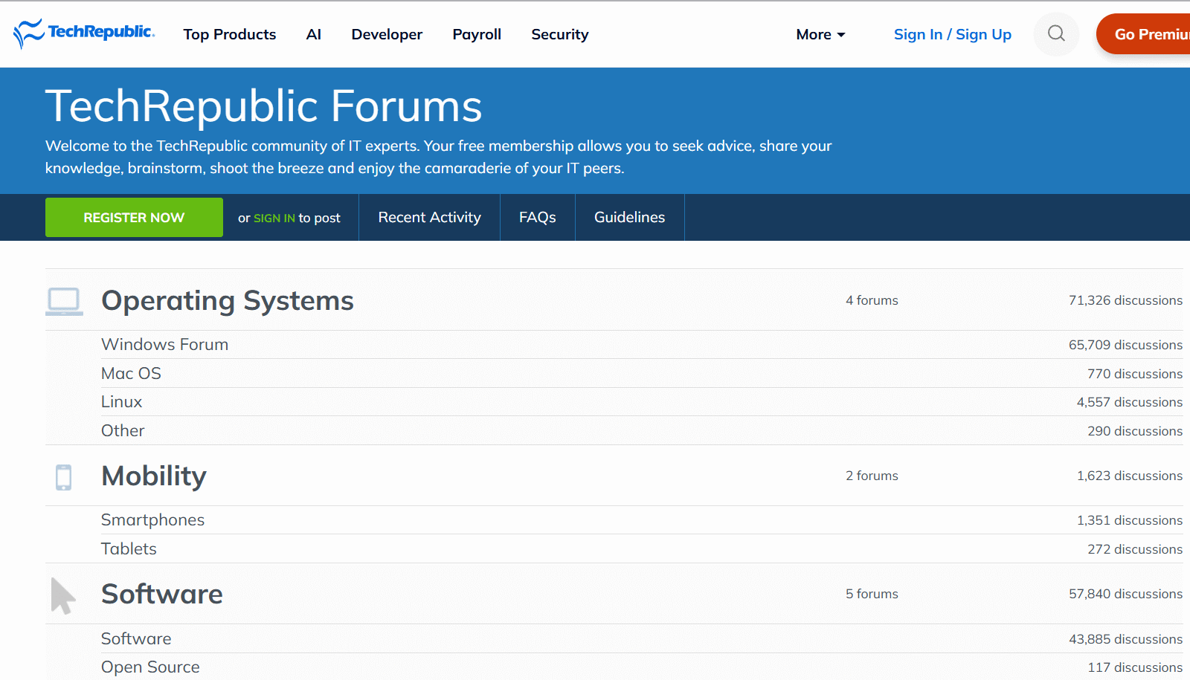
Task: Open the Software category heading
Action: [162, 594]
